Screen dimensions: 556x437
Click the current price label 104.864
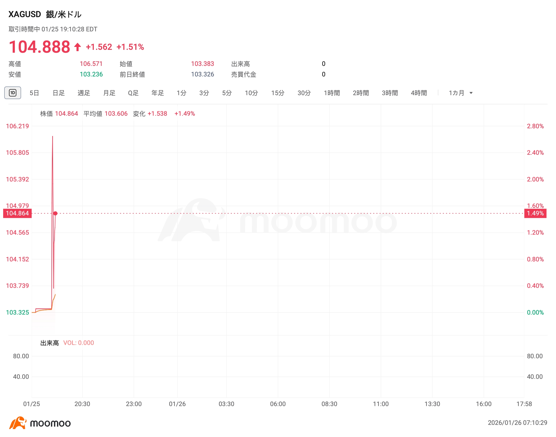pos(17,213)
